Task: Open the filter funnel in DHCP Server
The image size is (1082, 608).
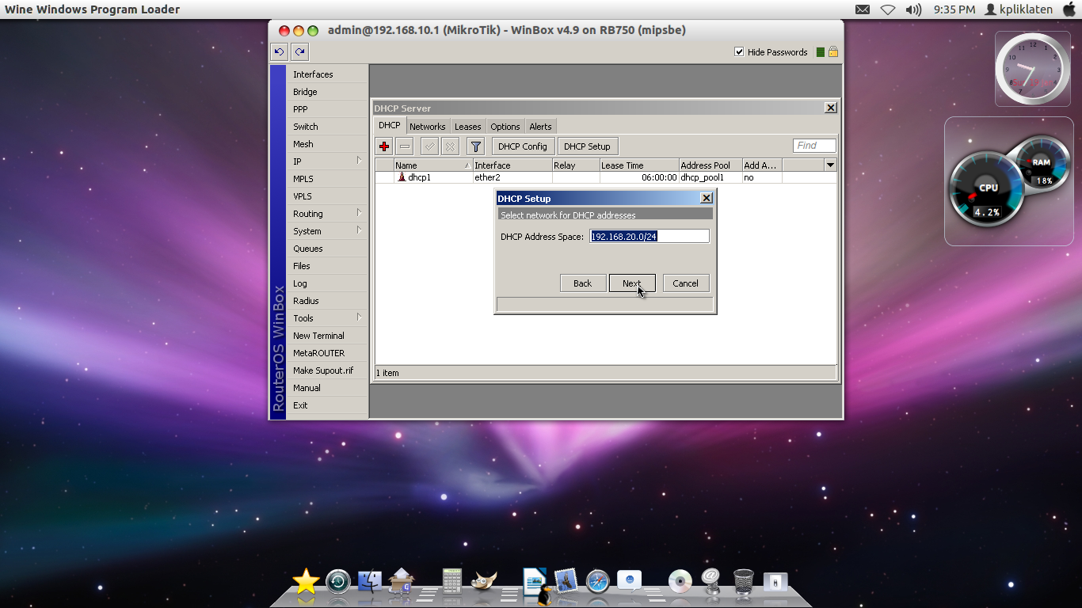Action: [x=475, y=146]
